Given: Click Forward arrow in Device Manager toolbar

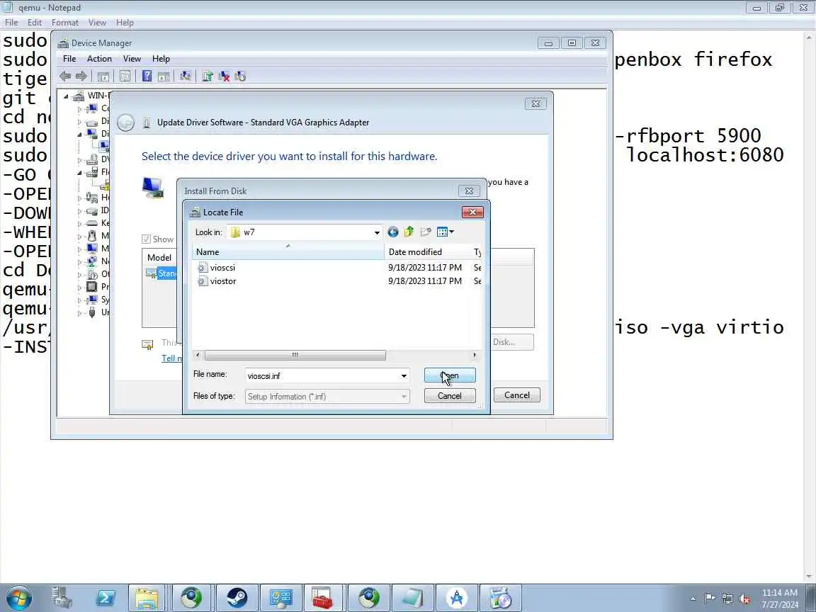Looking at the screenshot, I should 81,76.
